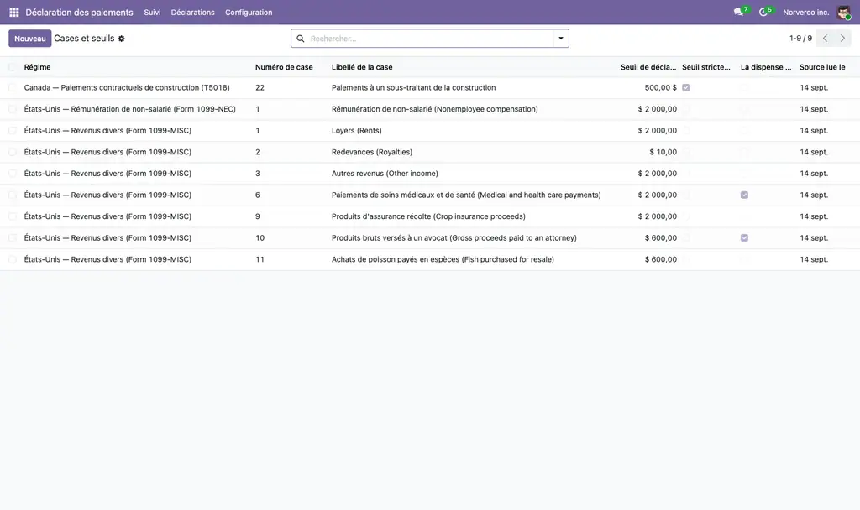This screenshot has width=860, height=510.
Task: Toggle dispense checkbox on attorney proceeds row
Action: pyautogui.click(x=744, y=237)
